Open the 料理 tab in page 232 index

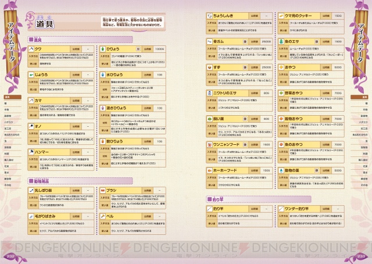(x=13, y=154)
